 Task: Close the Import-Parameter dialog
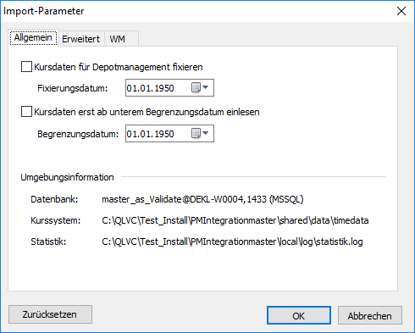click(x=401, y=11)
